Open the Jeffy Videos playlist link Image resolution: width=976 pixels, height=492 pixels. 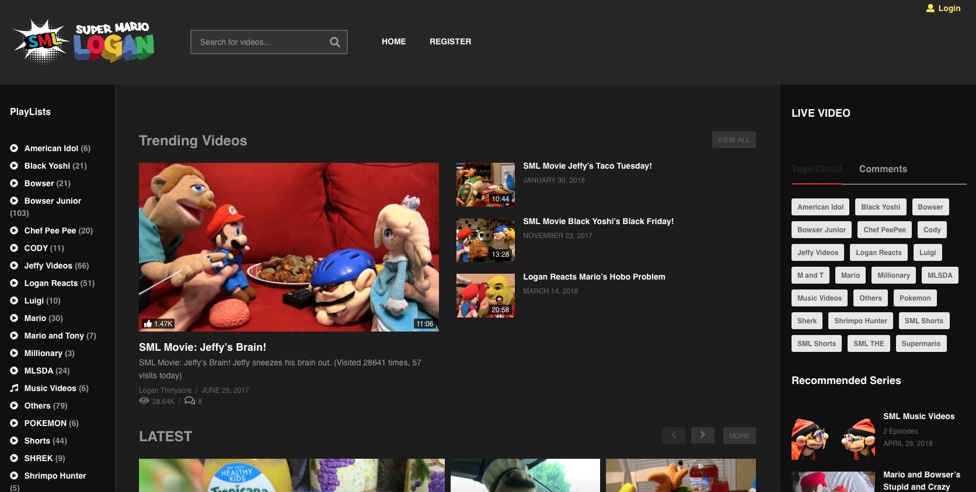point(48,266)
